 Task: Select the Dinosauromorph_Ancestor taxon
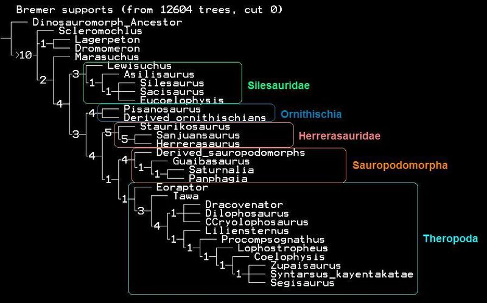pos(107,22)
